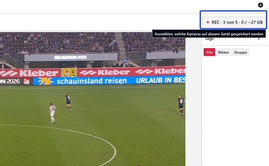Screen dimensions: 269x166
Task: Expand the Tags section chevron
Action: 259,39
